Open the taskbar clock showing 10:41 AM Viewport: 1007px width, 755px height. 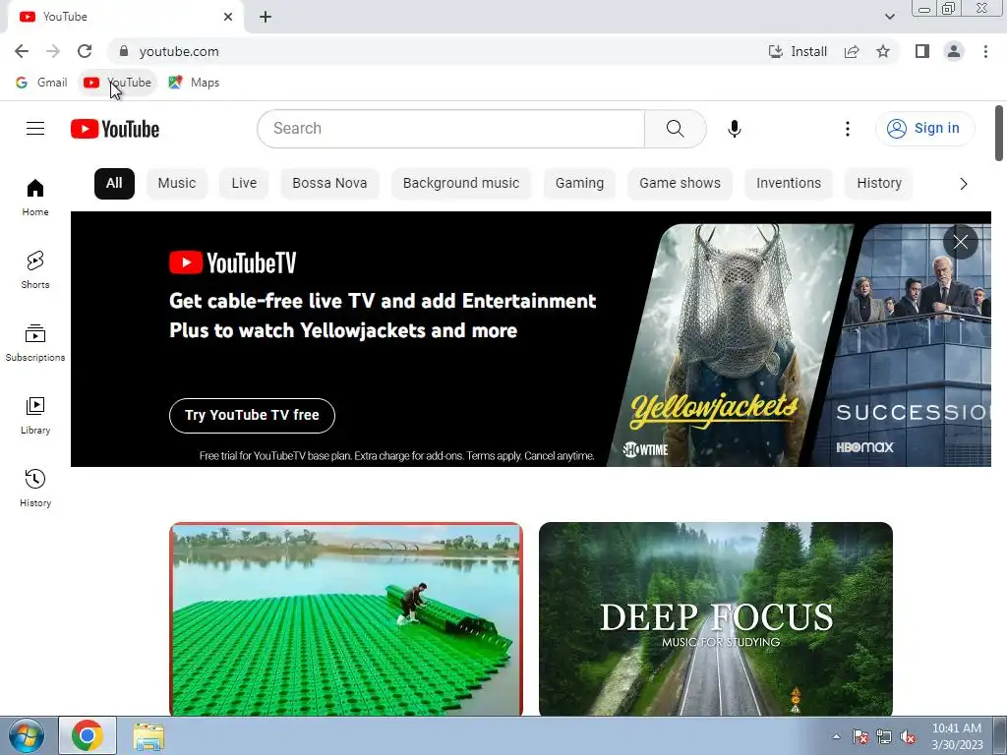957,736
